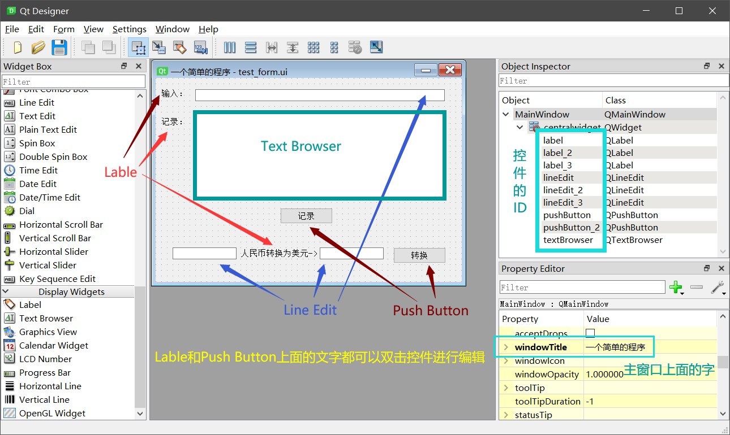Screen dimensions: 730x435
Task: Open the Settings menu
Action: [130, 29]
